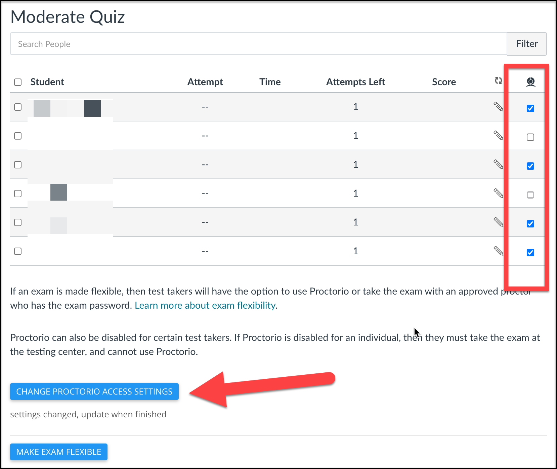Screen dimensions: 557x469
Task: Click the pencil edit icon in second row
Action: coord(498,136)
